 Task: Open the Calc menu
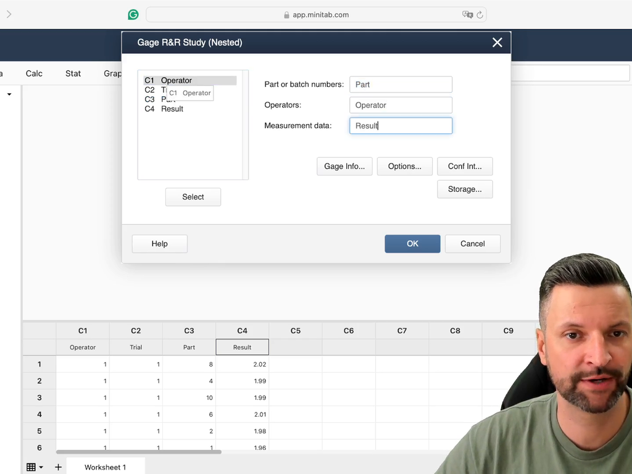(34, 73)
